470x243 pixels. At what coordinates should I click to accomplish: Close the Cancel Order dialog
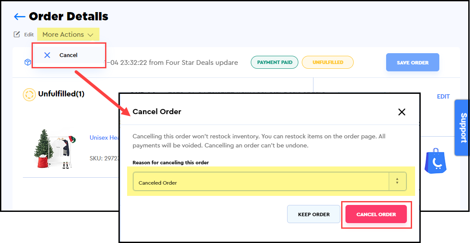[402, 112]
